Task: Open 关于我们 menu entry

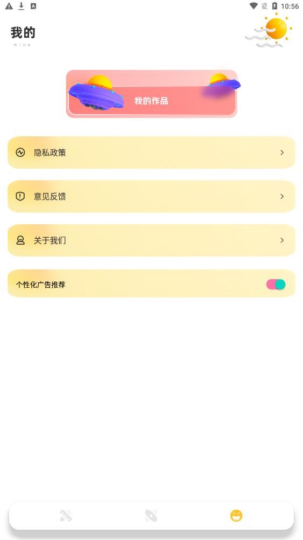Action: tap(151, 240)
